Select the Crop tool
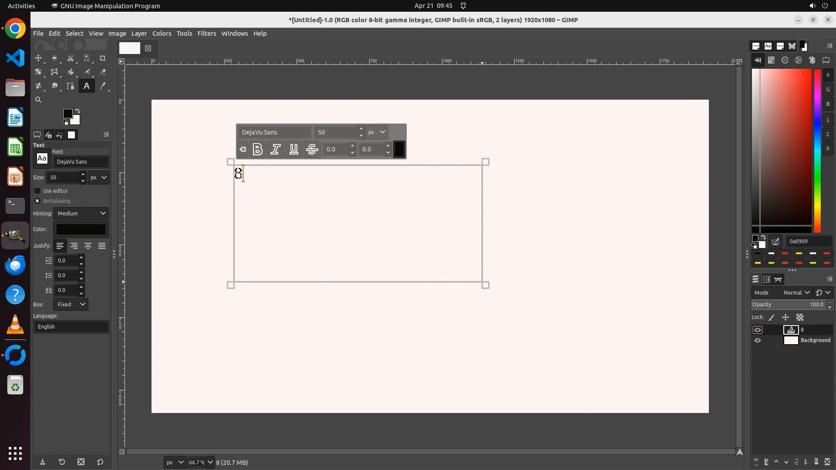 coord(103,58)
